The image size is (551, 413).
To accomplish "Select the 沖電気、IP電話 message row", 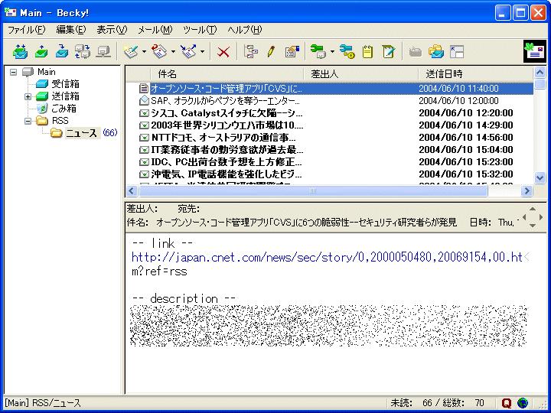I will (329, 174).
